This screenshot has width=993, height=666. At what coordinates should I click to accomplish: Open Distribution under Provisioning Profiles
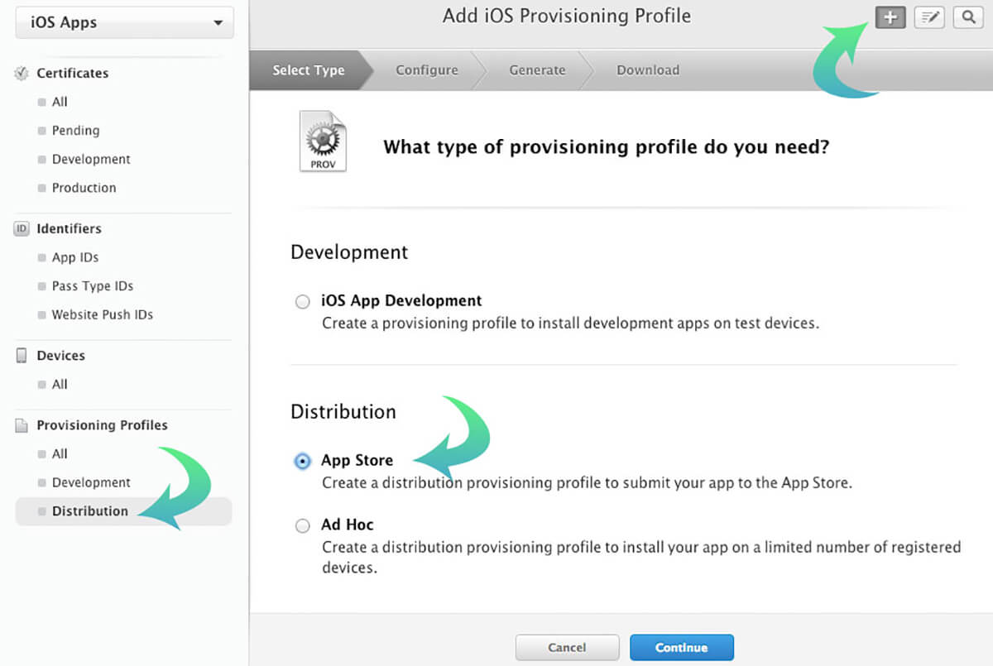click(x=123, y=511)
